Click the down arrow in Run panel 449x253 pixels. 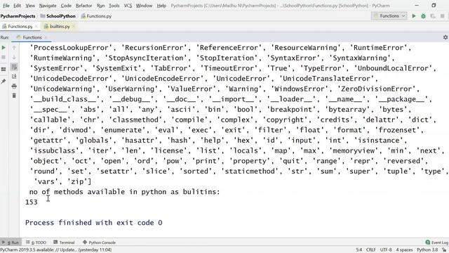[x=14, y=58]
